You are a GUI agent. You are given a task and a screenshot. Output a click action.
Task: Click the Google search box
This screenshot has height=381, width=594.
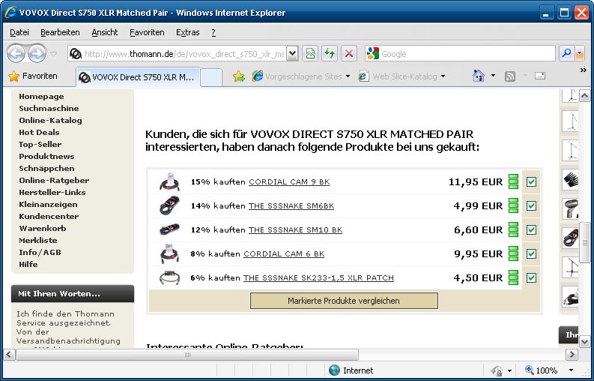coord(460,53)
